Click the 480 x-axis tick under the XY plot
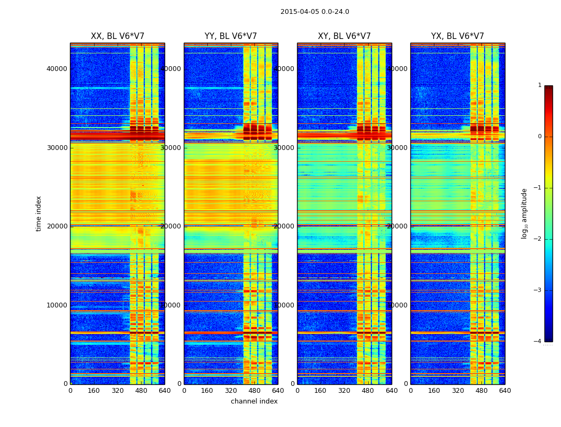Image resolution: width=561 pixels, height=427 pixels. pyautogui.click(x=368, y=391)
